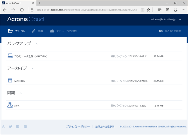Click the Acronis Cloud logo
The image size is (188, 135).
(x=25, y=19)
